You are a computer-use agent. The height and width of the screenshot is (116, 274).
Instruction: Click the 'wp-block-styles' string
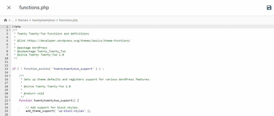click(71, 111)
